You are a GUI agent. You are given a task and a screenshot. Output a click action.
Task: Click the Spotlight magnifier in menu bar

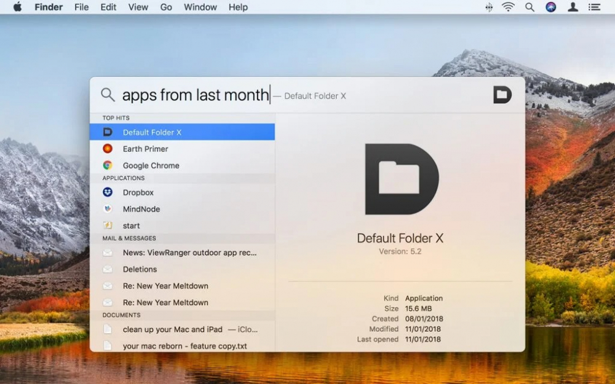[x=530, y=7]
